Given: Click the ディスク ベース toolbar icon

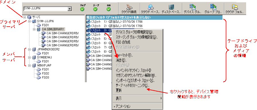Looking at the screenshot, I should [171, 7].
